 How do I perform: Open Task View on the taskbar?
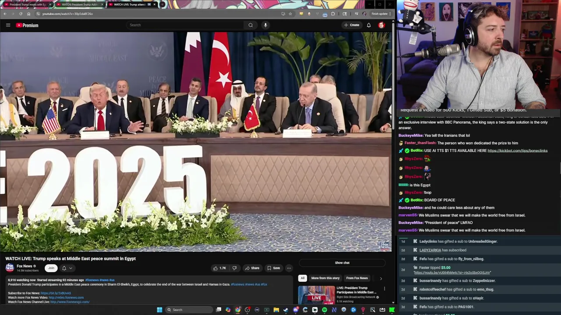point(219,310)
